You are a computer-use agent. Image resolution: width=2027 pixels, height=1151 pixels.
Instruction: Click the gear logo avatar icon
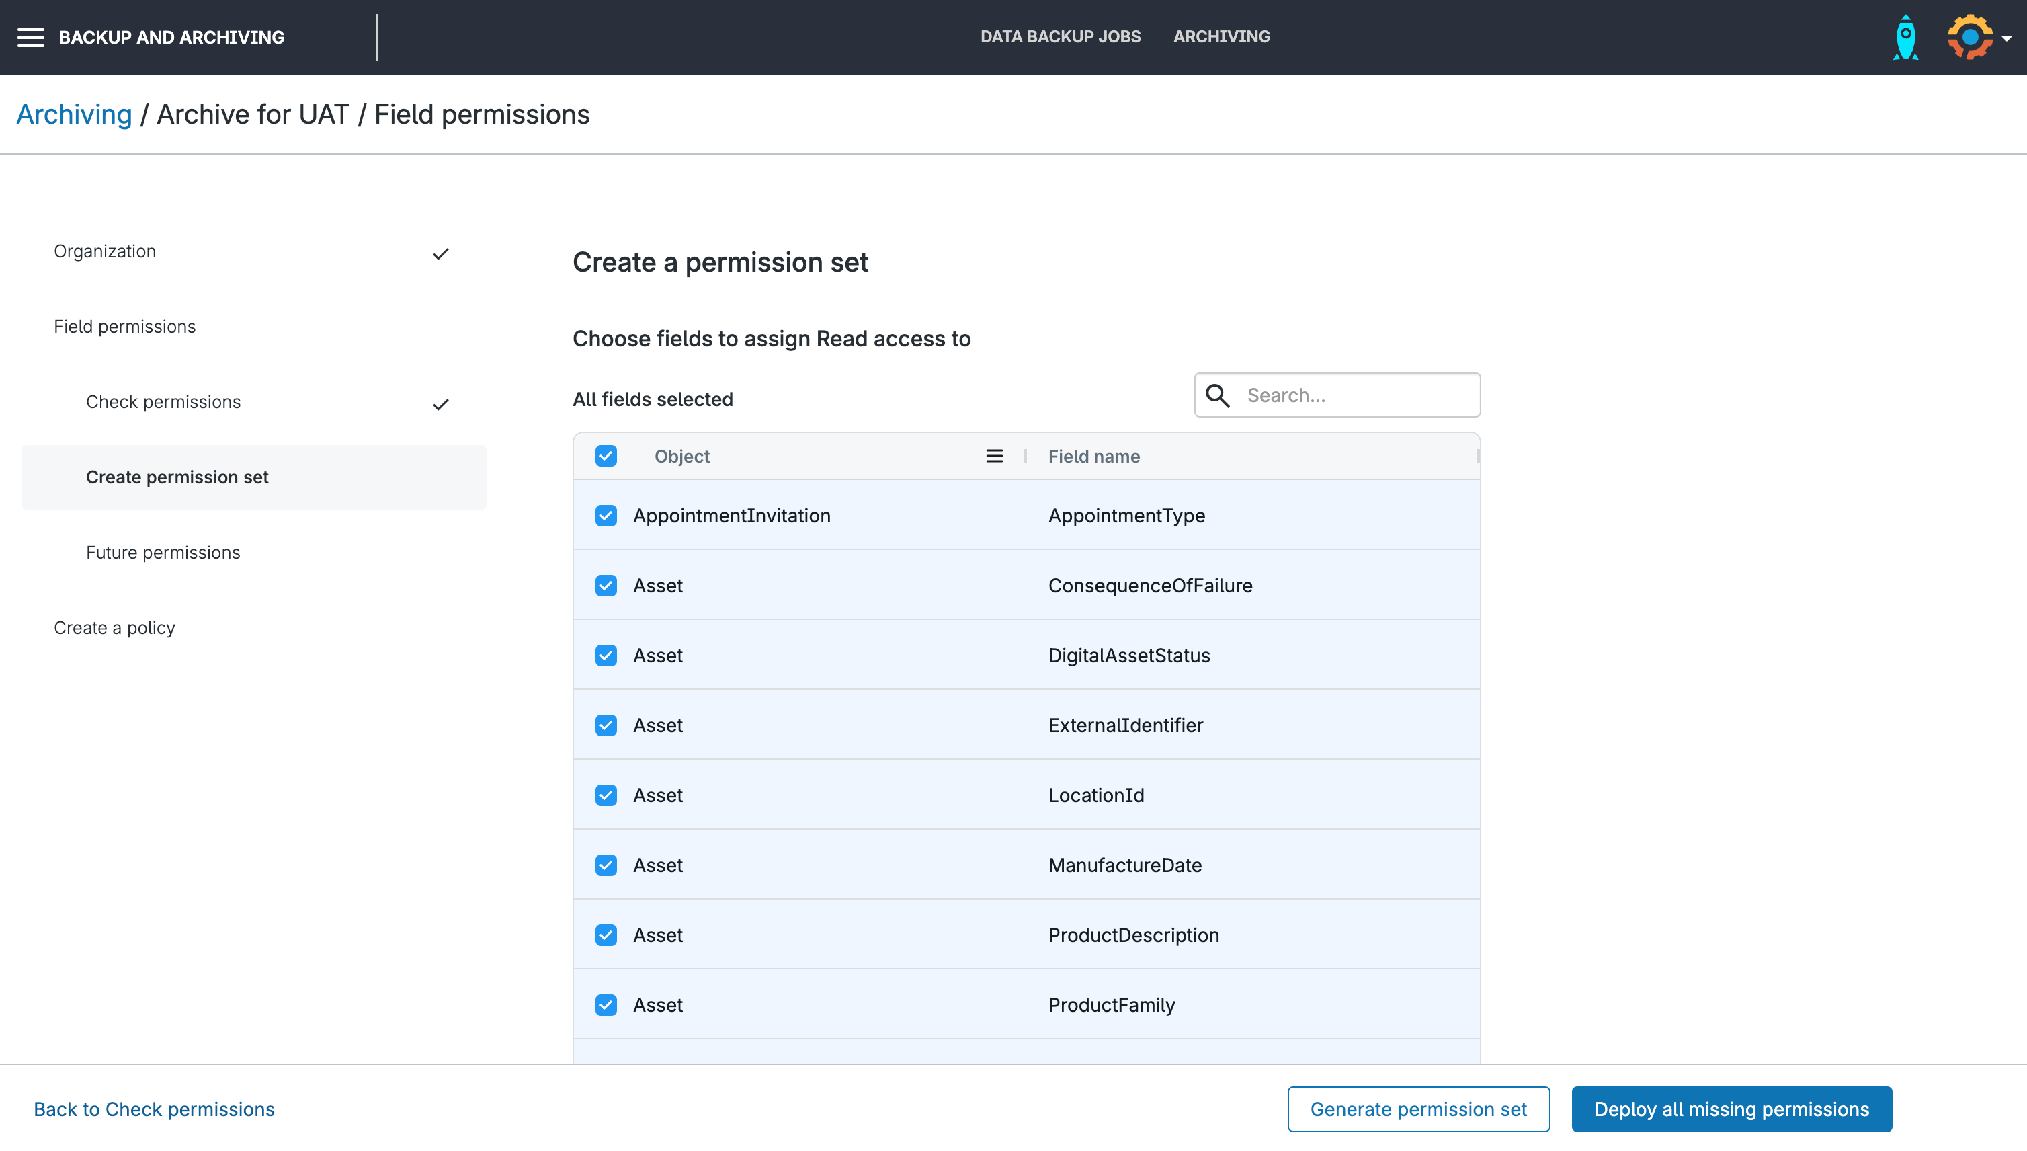[x=1969, y=37]
